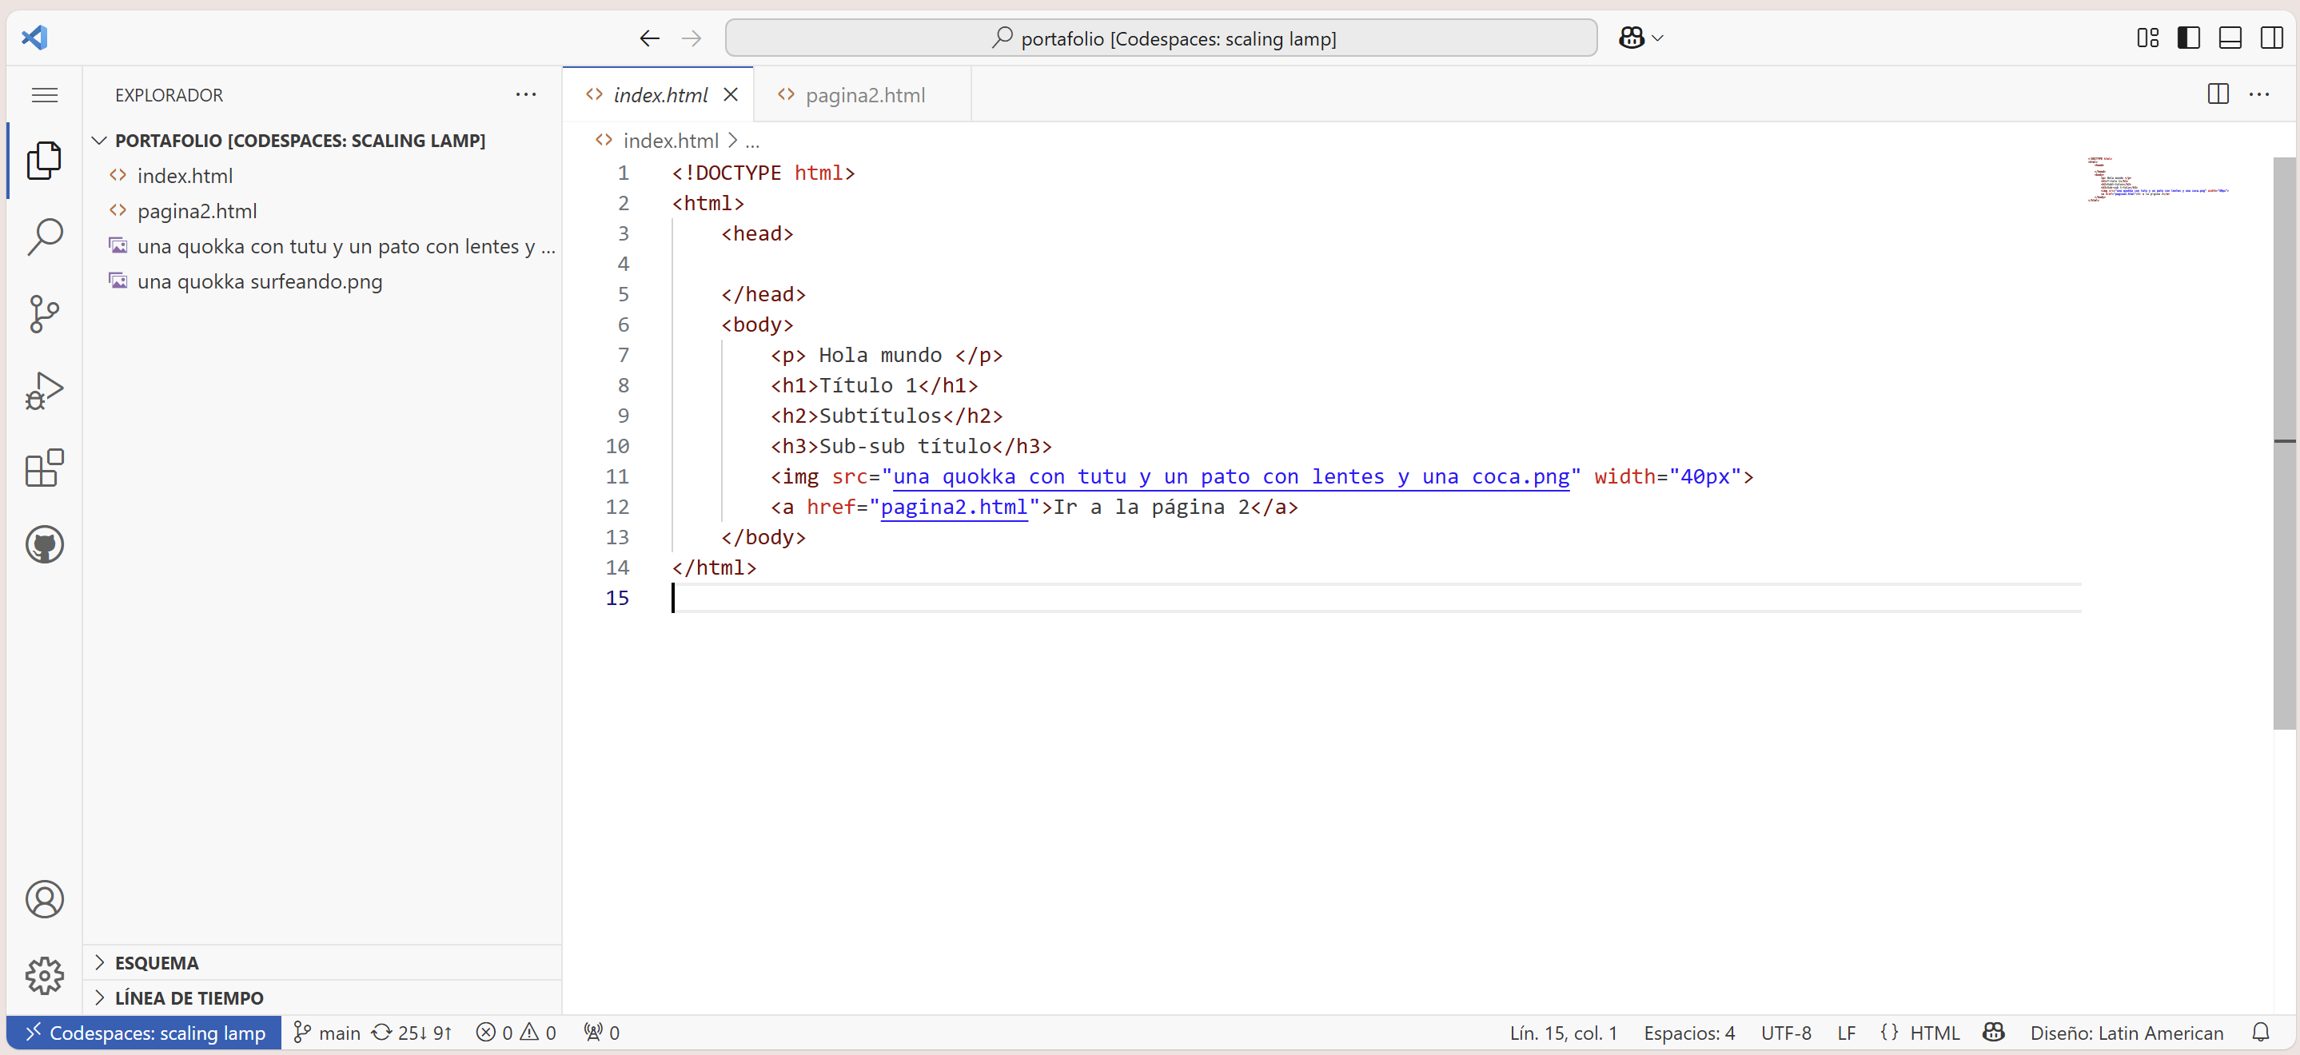Go forward with the right arrow
This screenshot has height=1055, width=2300.
tap(691, 38)
